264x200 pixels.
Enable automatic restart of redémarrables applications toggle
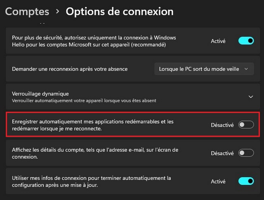coord(246,125)
